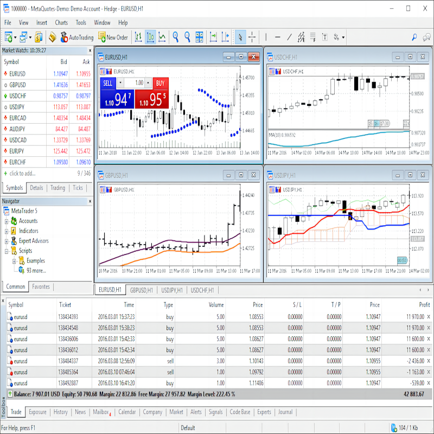Viewport: 434px width, 434px height.
Task: Toggle AutoTrading
Action: (77, 37)
